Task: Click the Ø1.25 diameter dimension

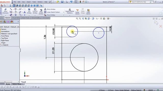Action: point(53,51)
